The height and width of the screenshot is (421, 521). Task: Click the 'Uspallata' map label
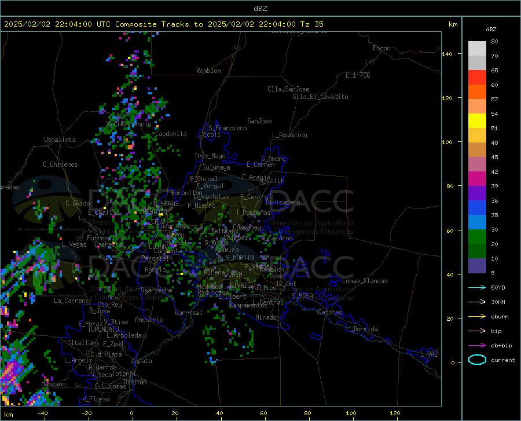pos(60,140)
